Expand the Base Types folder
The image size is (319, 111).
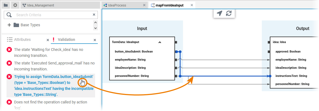(9, 25)
